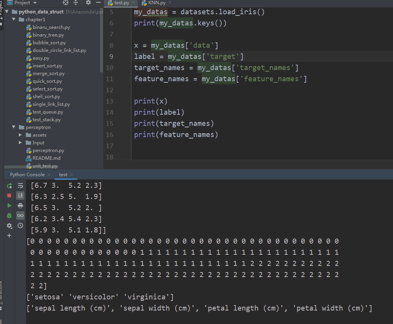
Task: Open console history clock icon
Action: tap(20, 225)
